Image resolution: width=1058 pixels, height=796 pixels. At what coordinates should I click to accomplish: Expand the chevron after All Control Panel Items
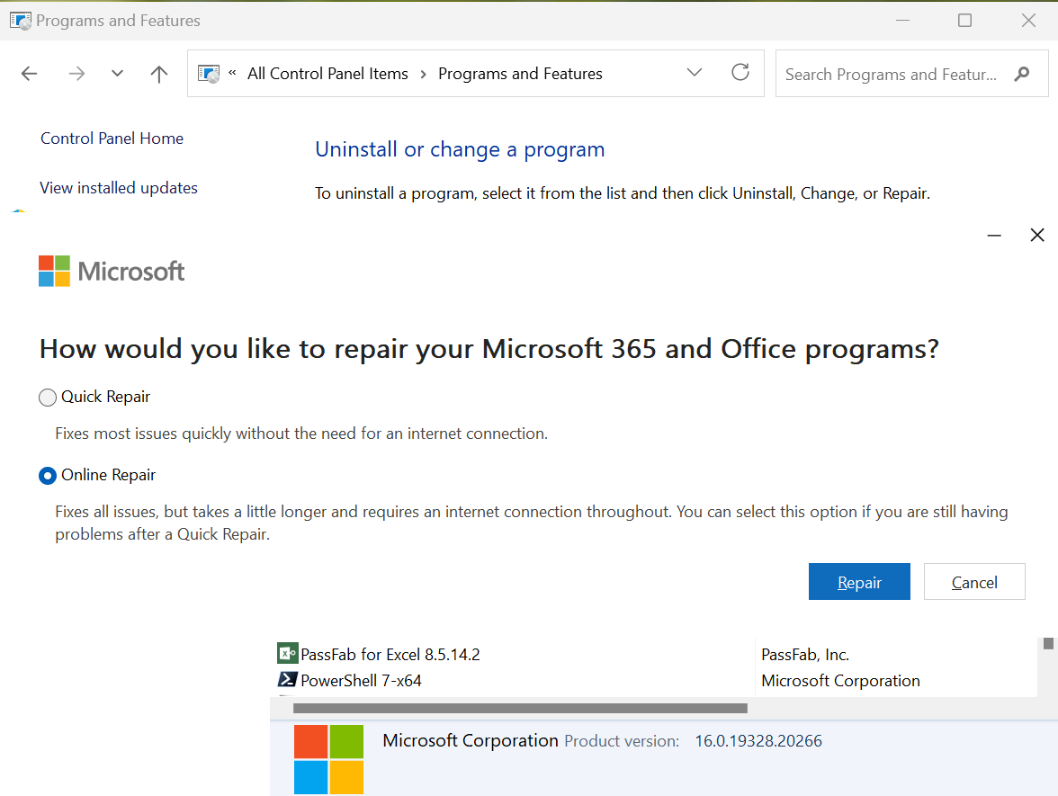point(423,74)
